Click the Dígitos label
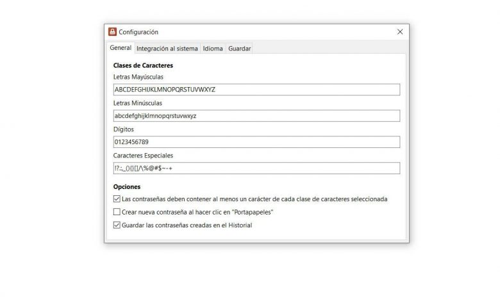 pyautogui.click(x=124, y=129)
